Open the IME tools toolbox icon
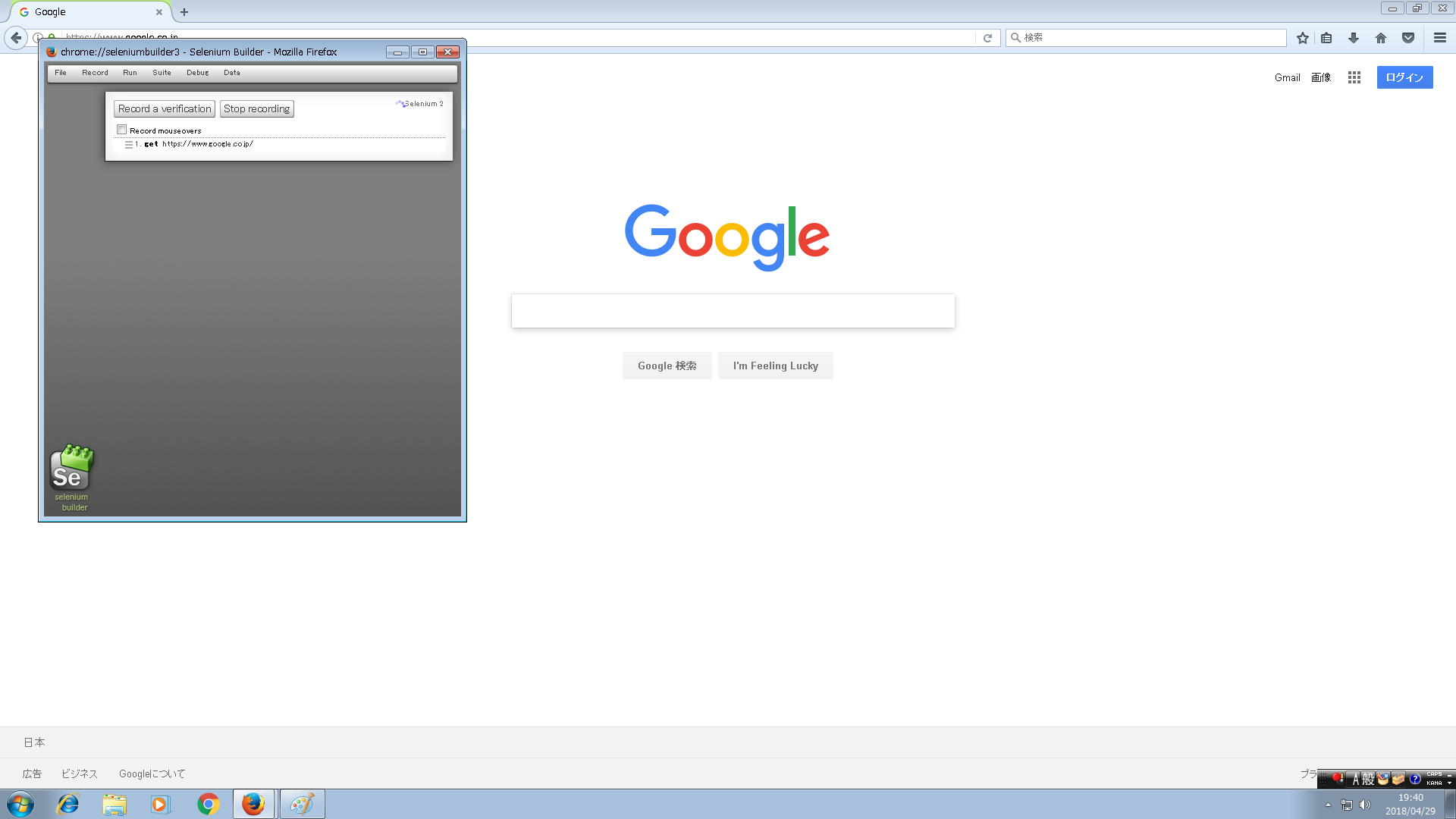 (x=1398, y=779)
